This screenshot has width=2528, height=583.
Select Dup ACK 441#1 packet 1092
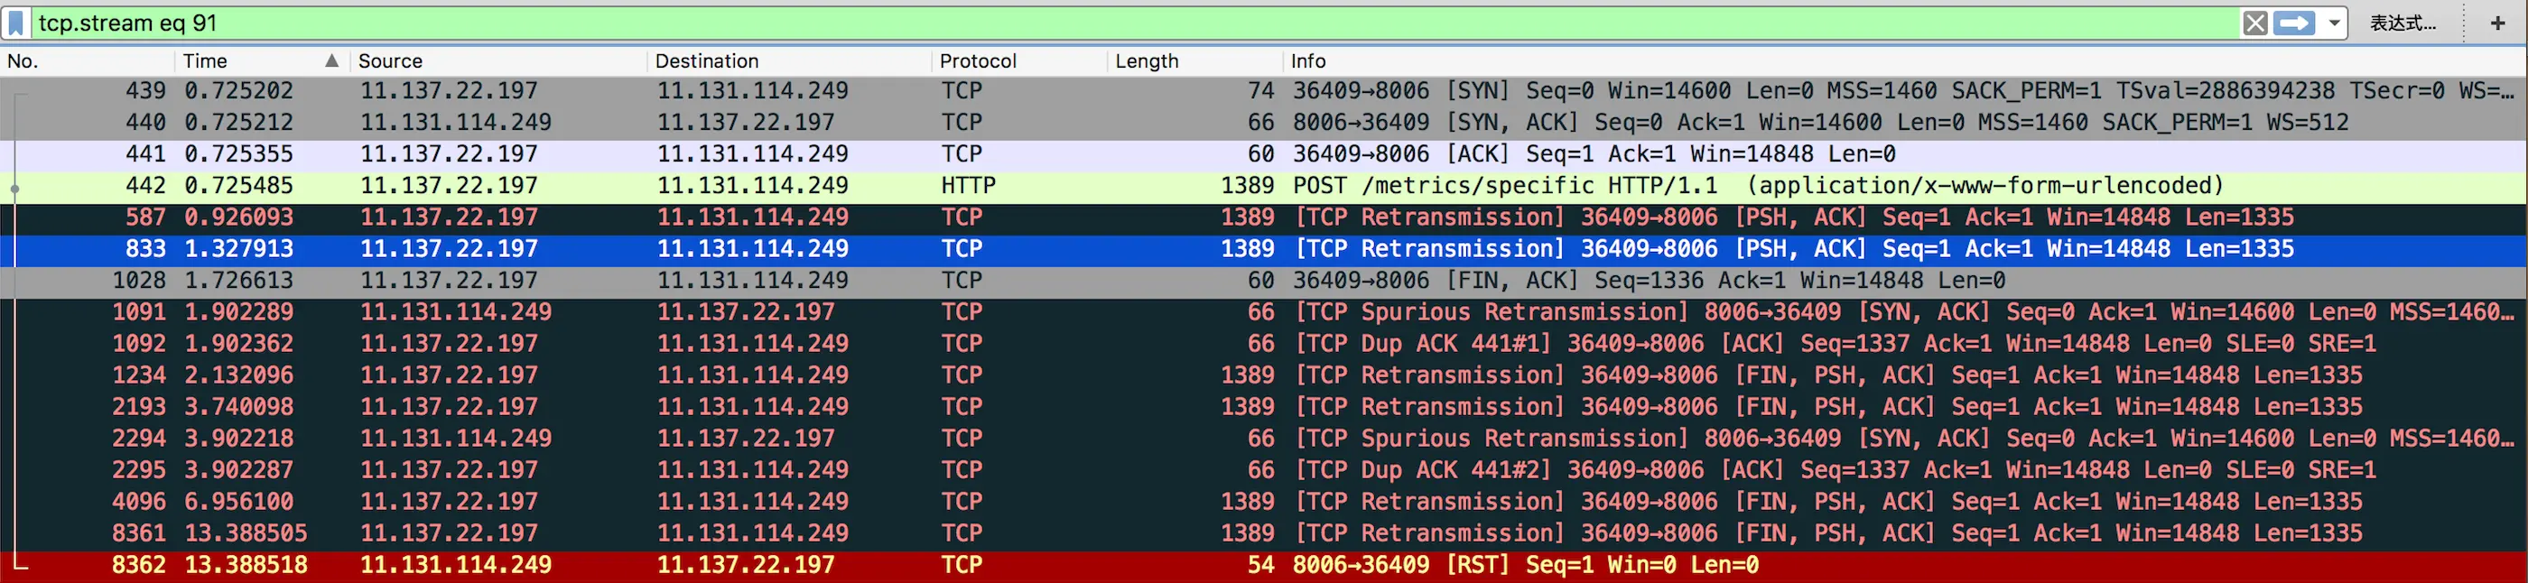(x=1264, y=344)
